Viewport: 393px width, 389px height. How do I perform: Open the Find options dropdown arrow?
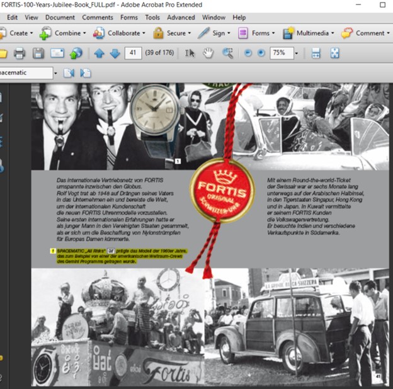55,73
